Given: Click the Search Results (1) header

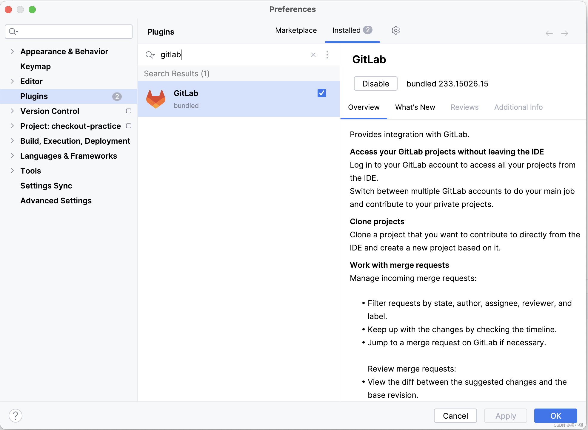Looking at the screenshot, I should (x=177, y=74).
